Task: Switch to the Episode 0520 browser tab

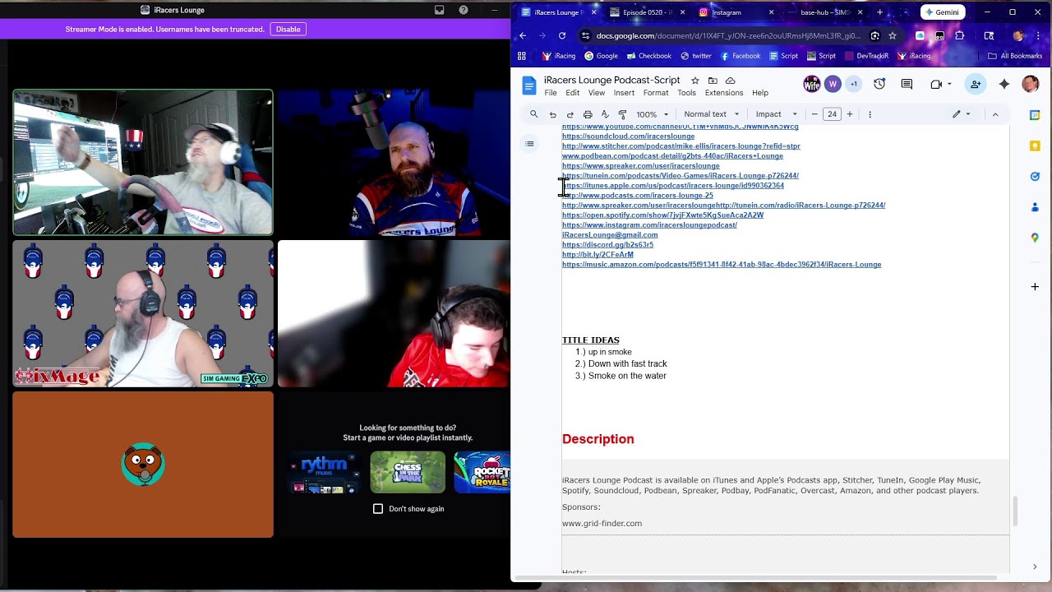Action: [648, 12]
